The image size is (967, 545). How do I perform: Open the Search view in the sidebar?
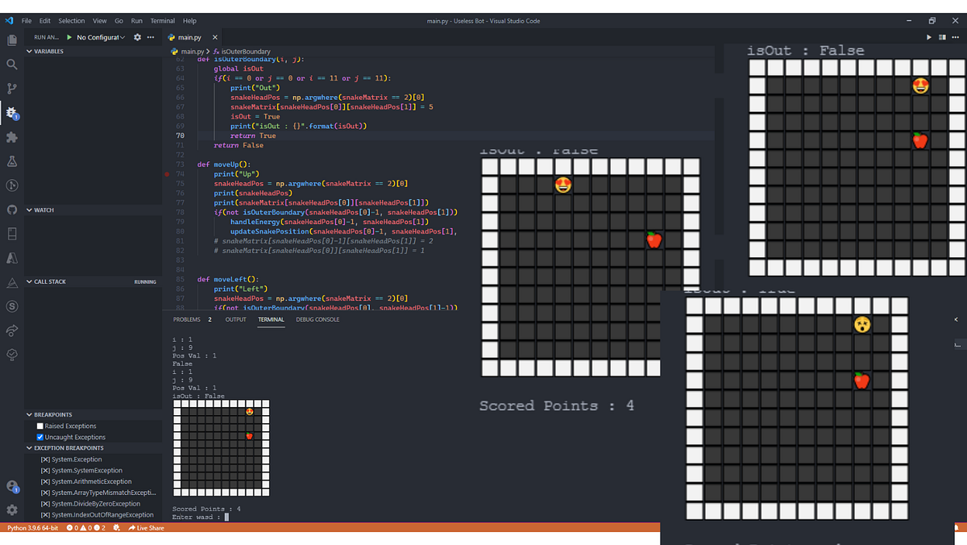pos(11,64)
